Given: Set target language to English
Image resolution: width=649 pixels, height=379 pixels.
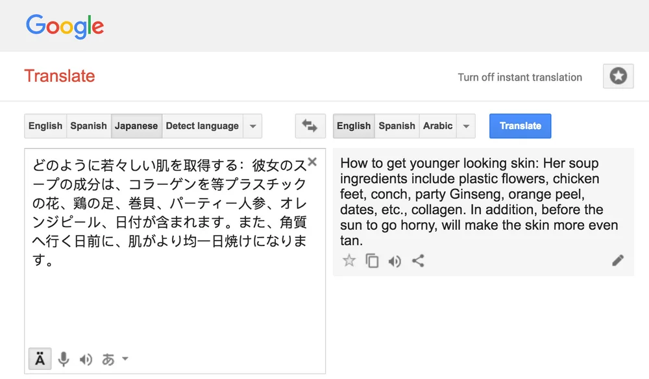Looking at the screenshot, I should [354, 126].
